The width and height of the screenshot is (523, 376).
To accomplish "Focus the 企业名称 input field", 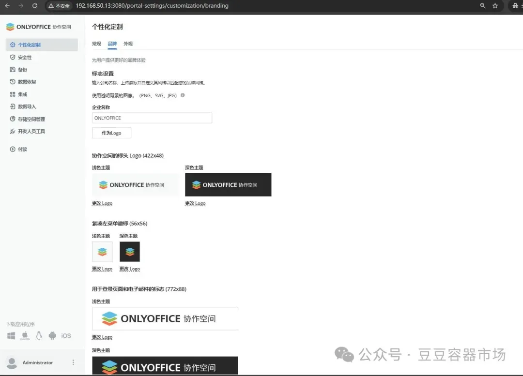I will click(152, 118).
